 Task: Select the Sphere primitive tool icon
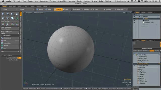[8, 14]
